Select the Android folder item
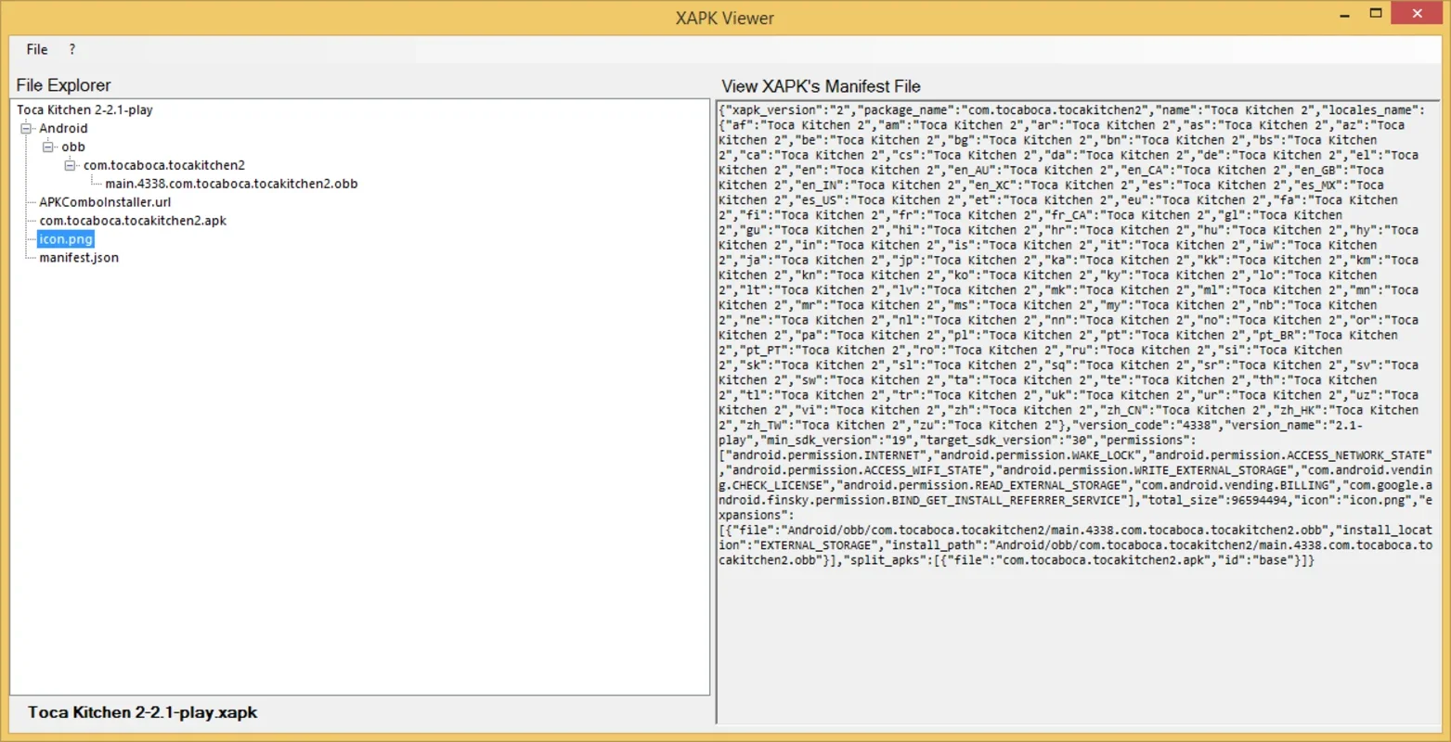This screenshot has width=1451, height=742. 63,128
